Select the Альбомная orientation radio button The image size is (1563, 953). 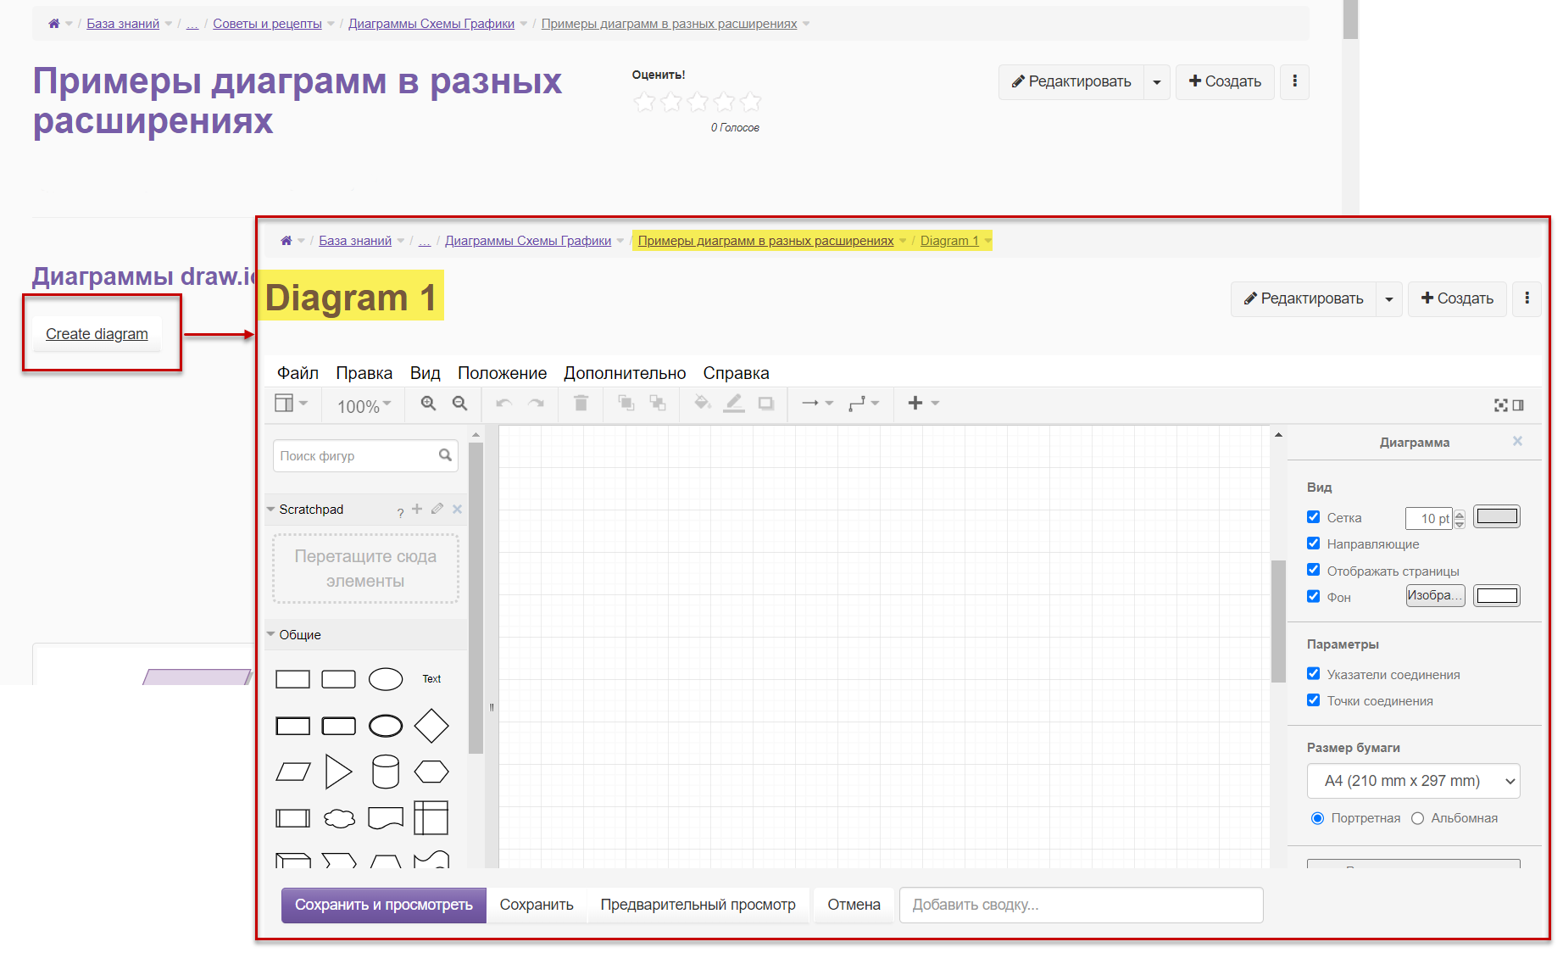[x=1417, y=818]
